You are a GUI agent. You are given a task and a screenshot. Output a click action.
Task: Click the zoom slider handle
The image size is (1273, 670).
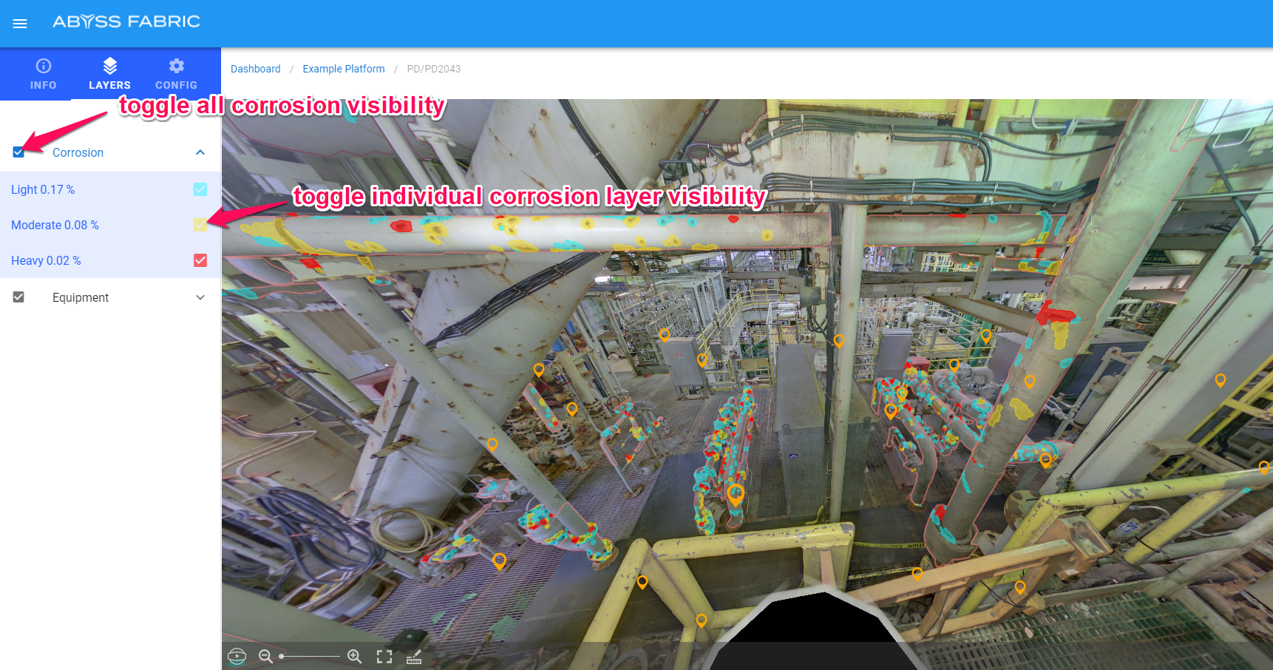point(282,657)
